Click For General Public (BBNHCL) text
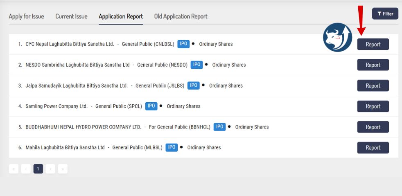402x196 pixels. pyautogui.click(x=179, y=127)
